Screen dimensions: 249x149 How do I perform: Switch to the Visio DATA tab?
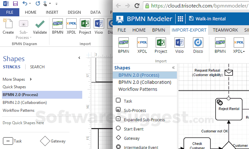point(95,12)
